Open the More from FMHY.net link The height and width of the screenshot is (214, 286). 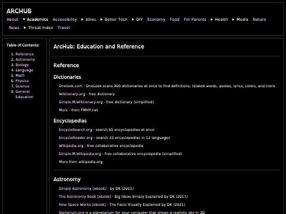tap(64, 110)
